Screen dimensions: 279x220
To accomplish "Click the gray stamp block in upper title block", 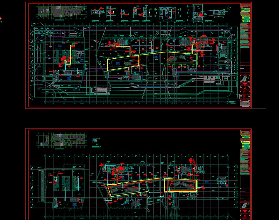I will tap(245, 104).
